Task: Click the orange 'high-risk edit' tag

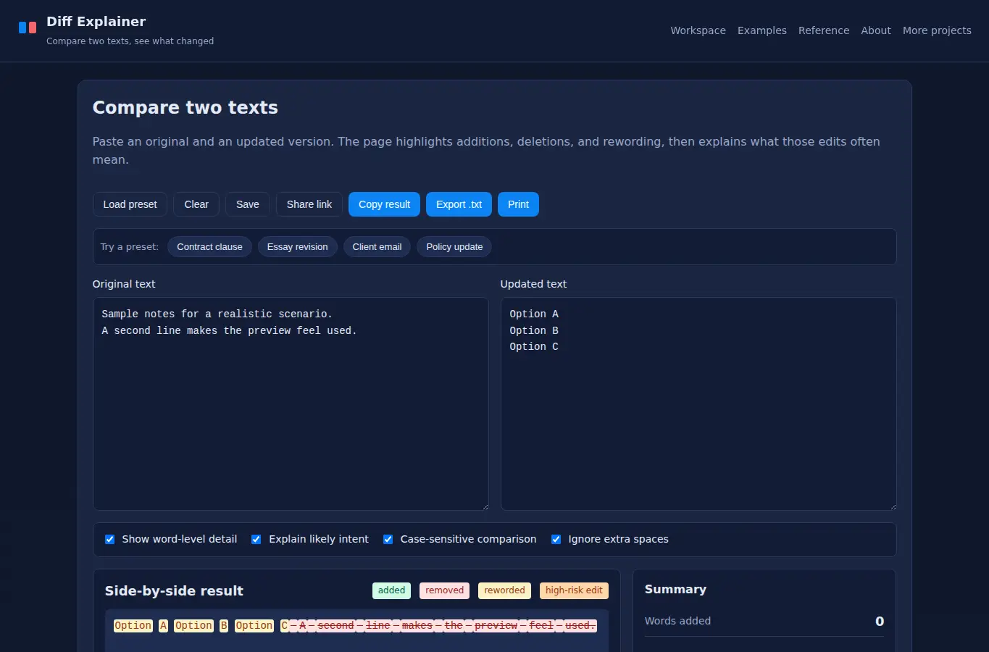Action: (x=574, y=590)
